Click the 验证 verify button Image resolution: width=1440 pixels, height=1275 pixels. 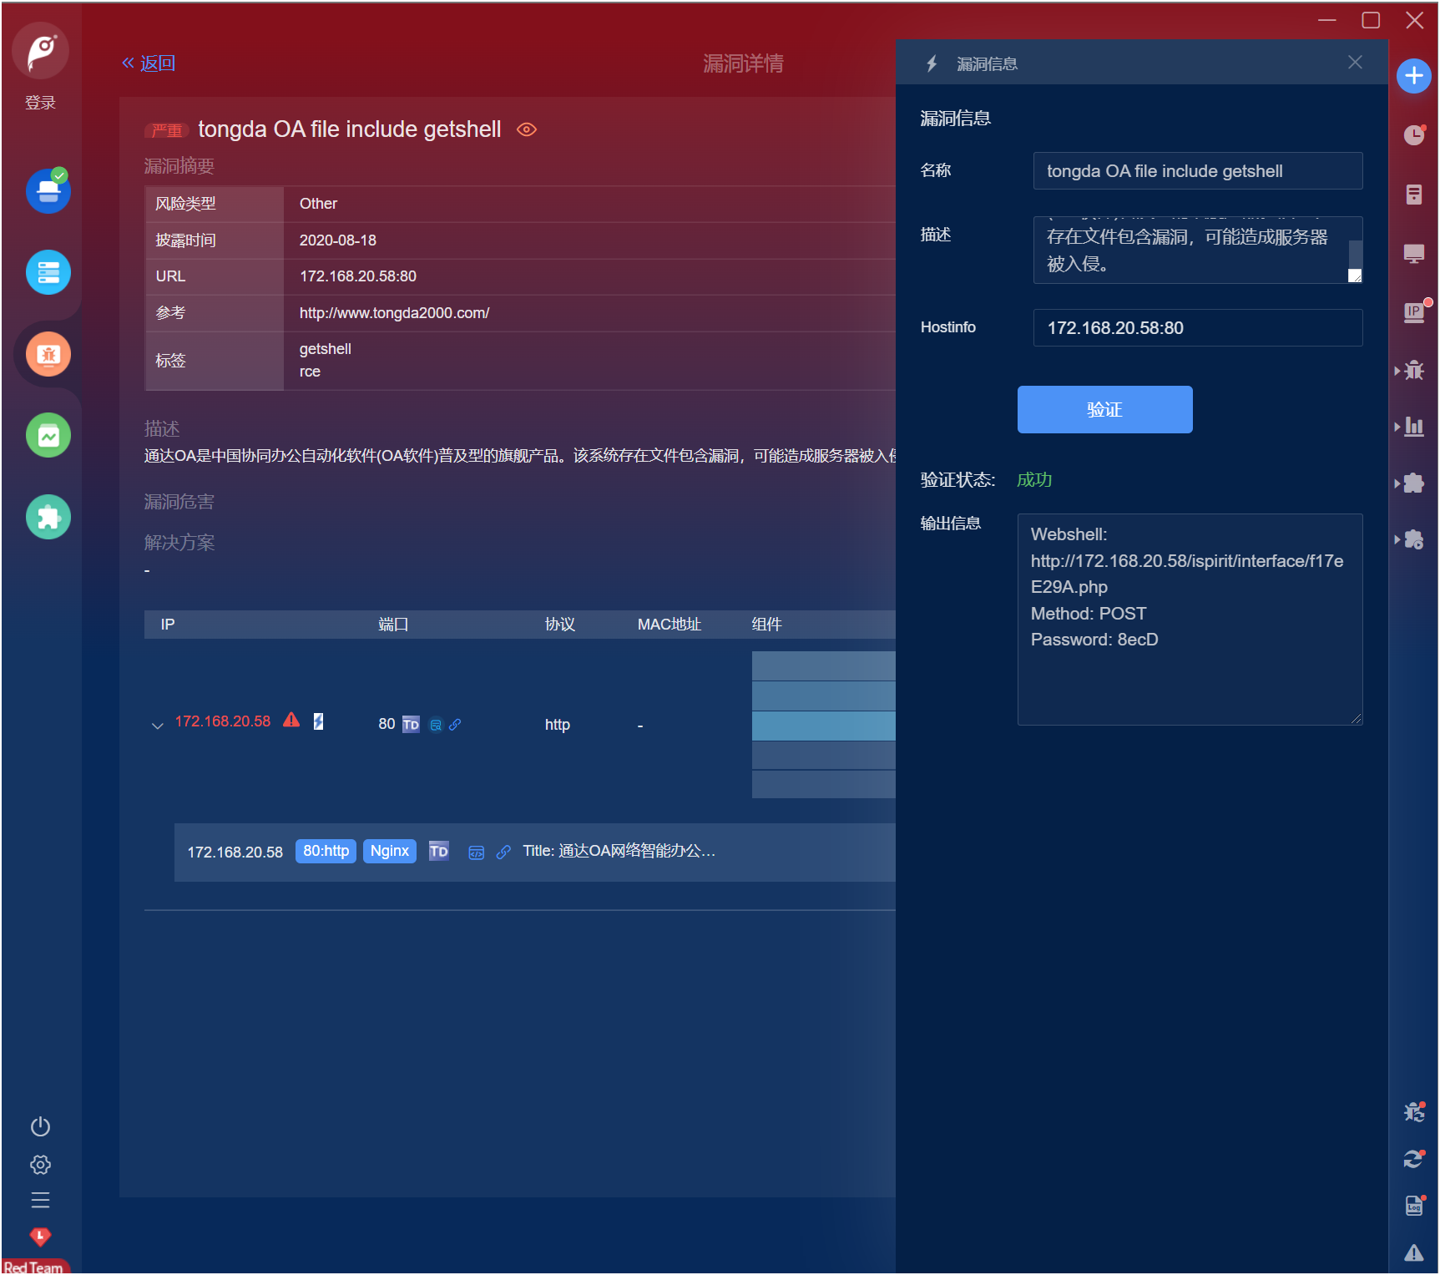pos(1104,409)
